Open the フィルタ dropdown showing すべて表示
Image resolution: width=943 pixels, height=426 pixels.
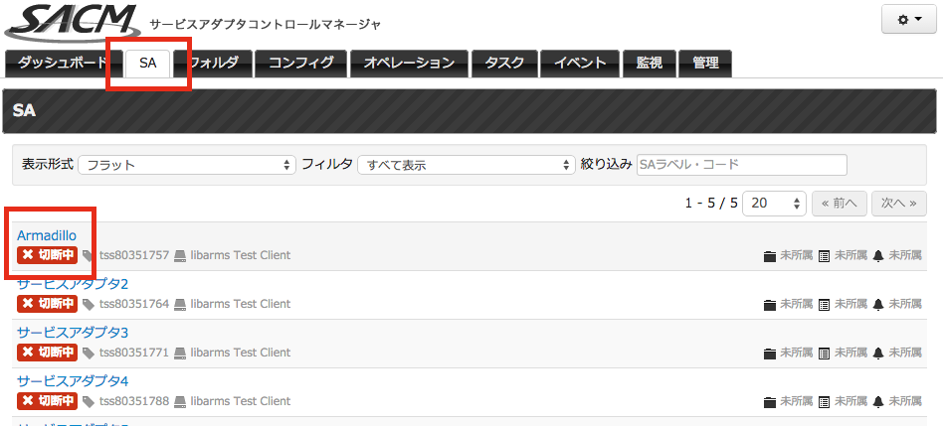tap(467, 165)
